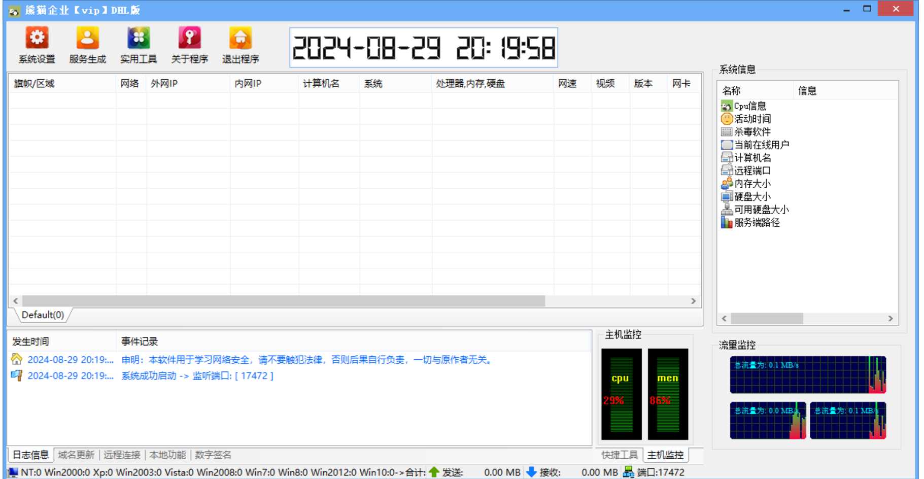Click the lower-right 0.1 MB/s traffic graph

click(x=848, y=420)
